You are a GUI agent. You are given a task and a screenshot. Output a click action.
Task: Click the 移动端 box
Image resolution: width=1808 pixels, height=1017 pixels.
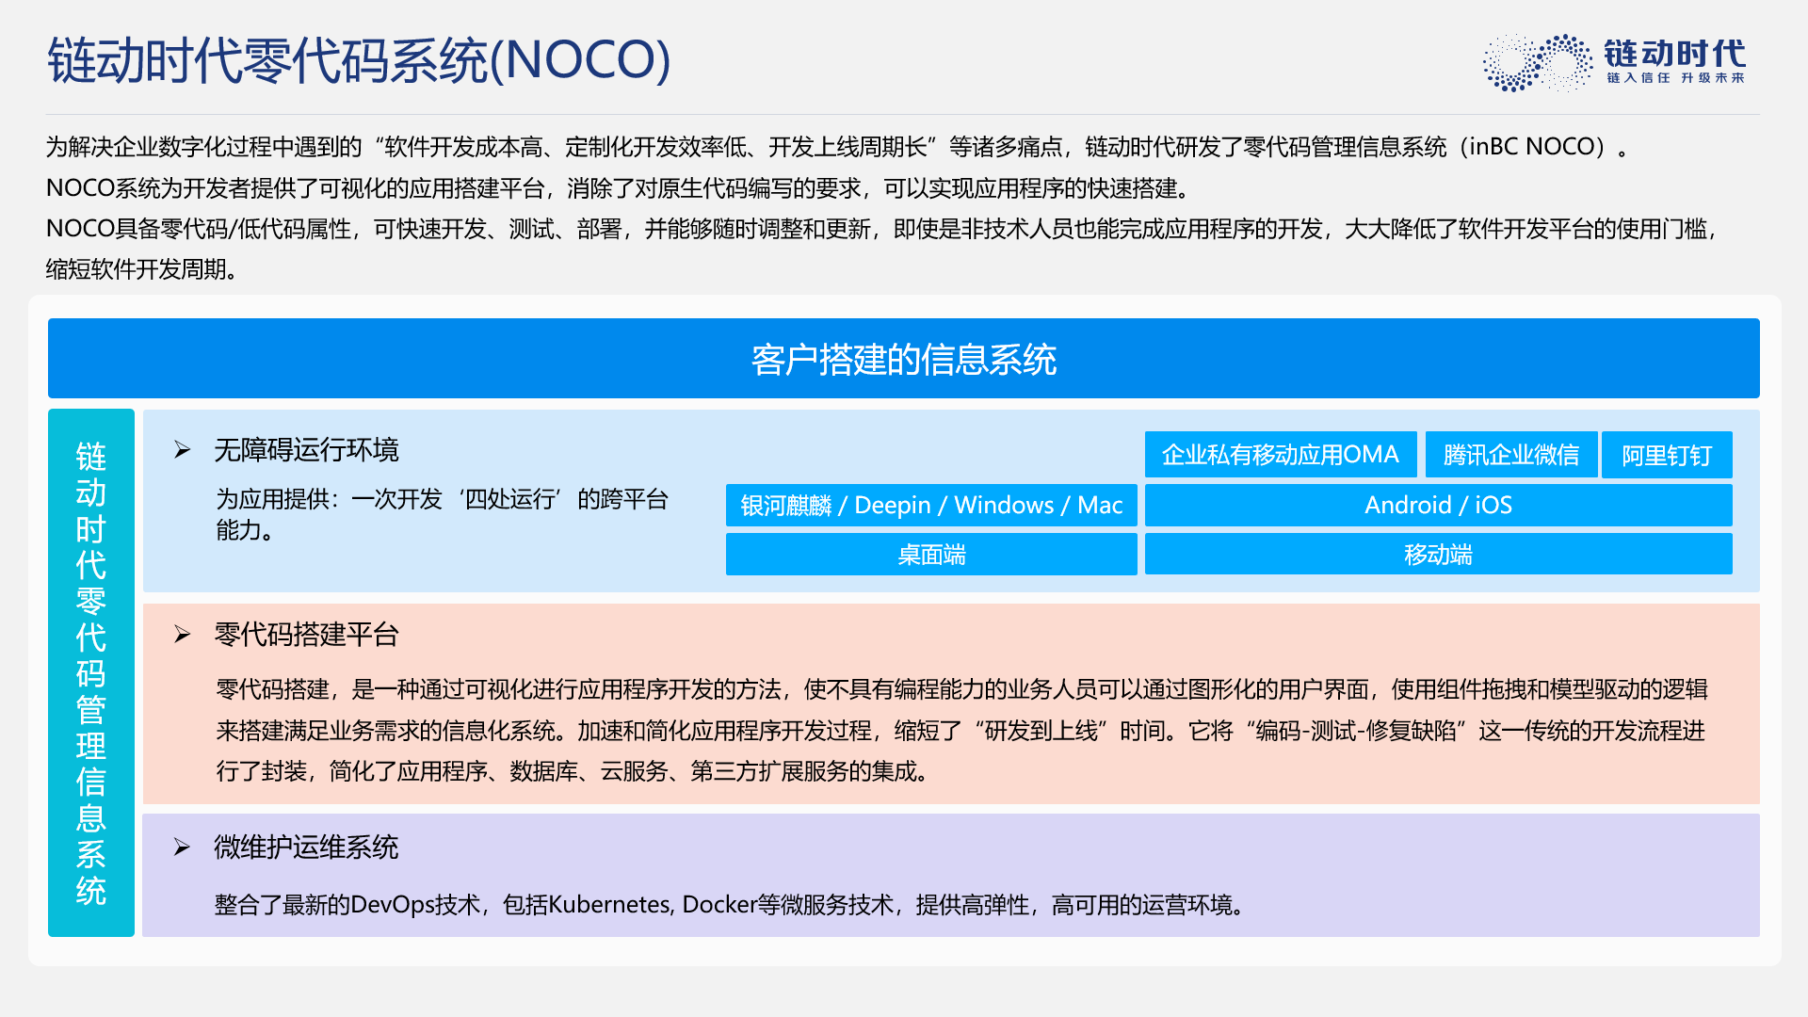tap(1438, 554)
